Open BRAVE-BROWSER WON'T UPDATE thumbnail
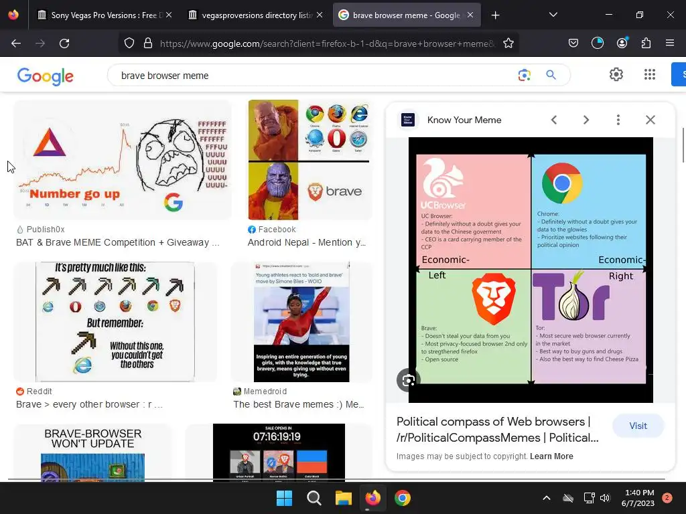 (x=92, y=453)
